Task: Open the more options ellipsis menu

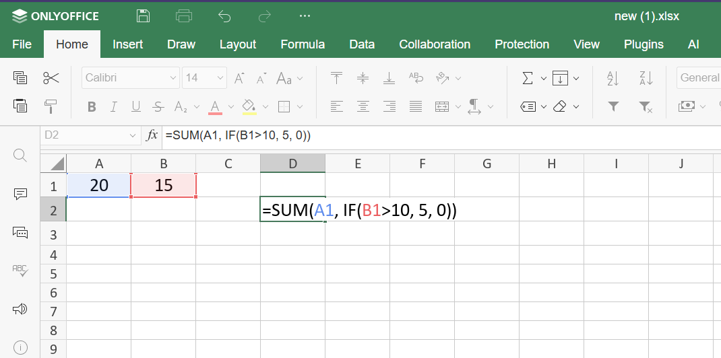Action: (305, 16)
